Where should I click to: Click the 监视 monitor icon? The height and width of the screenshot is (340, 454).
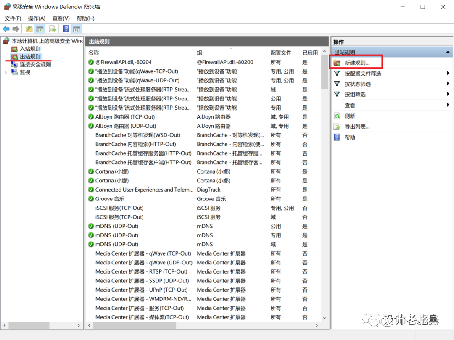(14, 72)
